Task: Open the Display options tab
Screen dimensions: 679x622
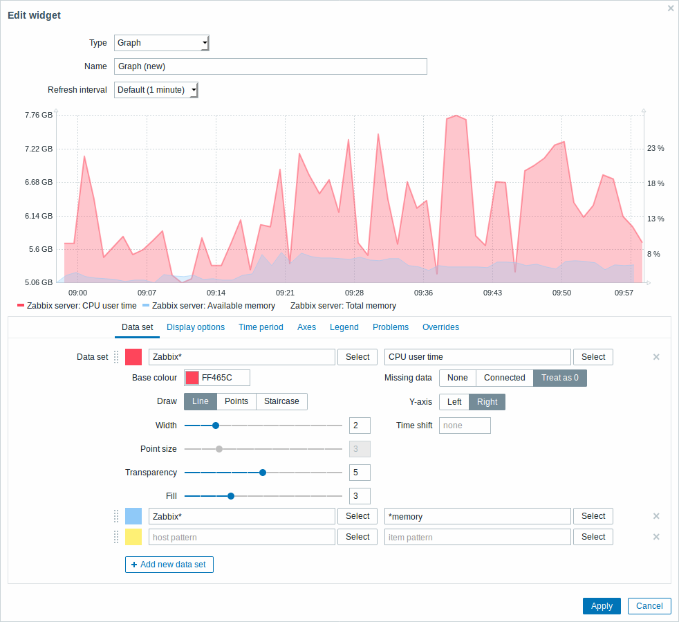Action: [196, 327]
